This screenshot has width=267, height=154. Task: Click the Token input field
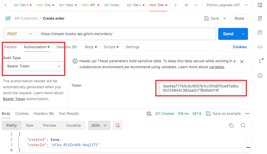tap(201, 88)
